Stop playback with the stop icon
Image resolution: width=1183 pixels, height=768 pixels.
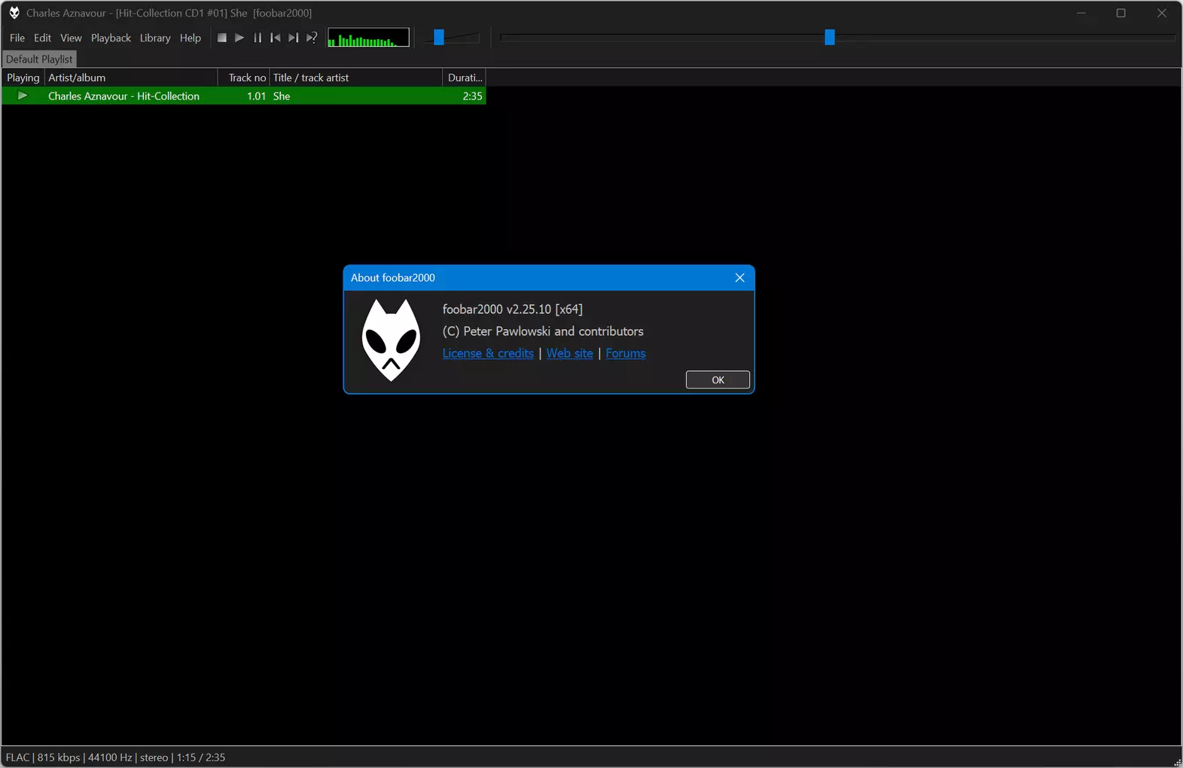pyautogui.click(x=221, y=38)
